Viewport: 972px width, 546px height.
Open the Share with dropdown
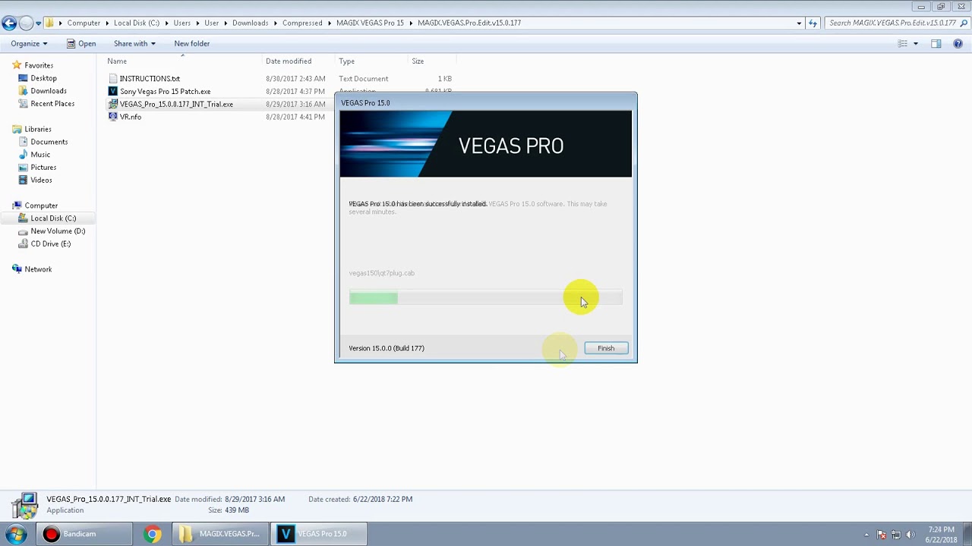pyautogui.click(x=134, y=43)
